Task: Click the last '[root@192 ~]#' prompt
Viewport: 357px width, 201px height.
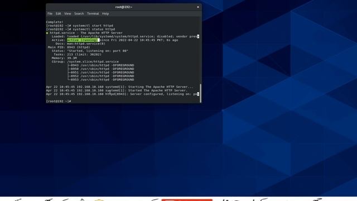Action: [58, 102]
